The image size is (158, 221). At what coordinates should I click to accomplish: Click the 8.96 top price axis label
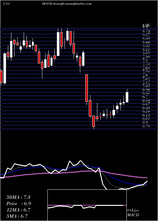pyautogui.click(x=146, y=26)
